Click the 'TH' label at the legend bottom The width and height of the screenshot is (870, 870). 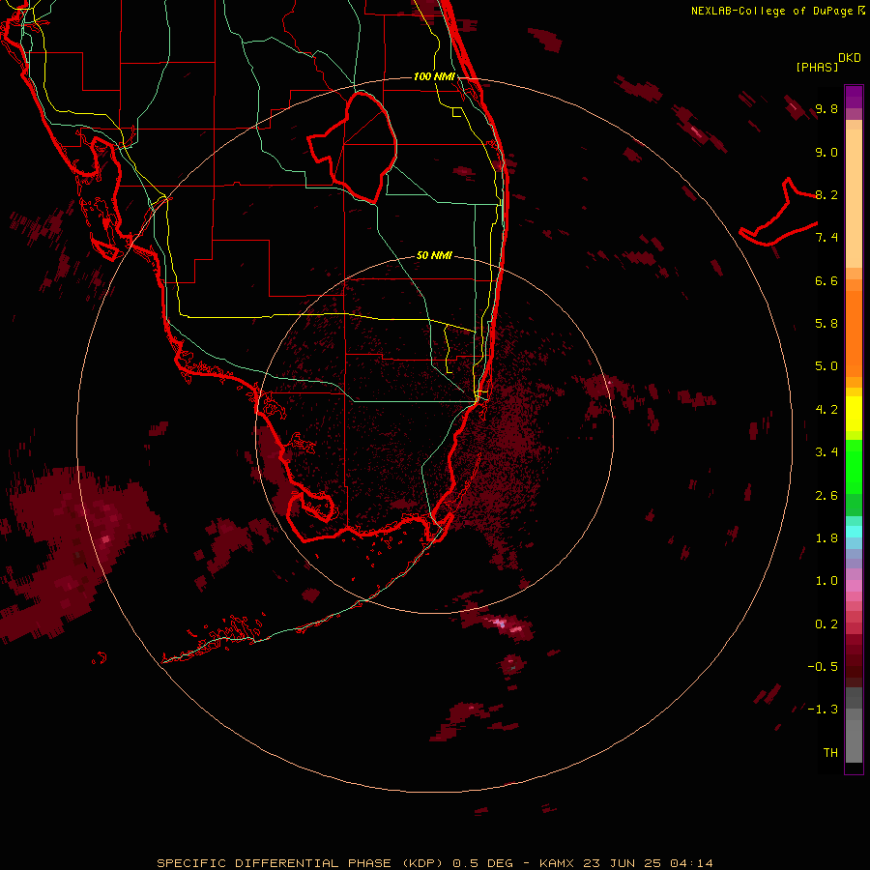830,753
